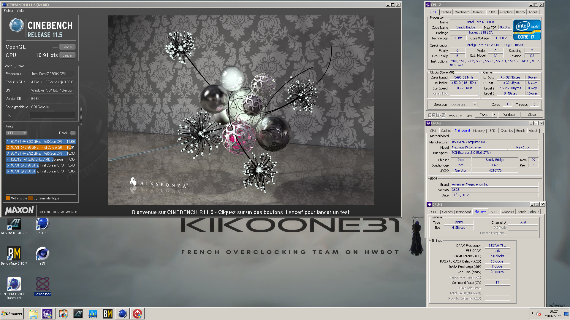This screenshot has height=320, width=570.
Task: Click the taskbar clock 10:27
Action: (553, 312)
